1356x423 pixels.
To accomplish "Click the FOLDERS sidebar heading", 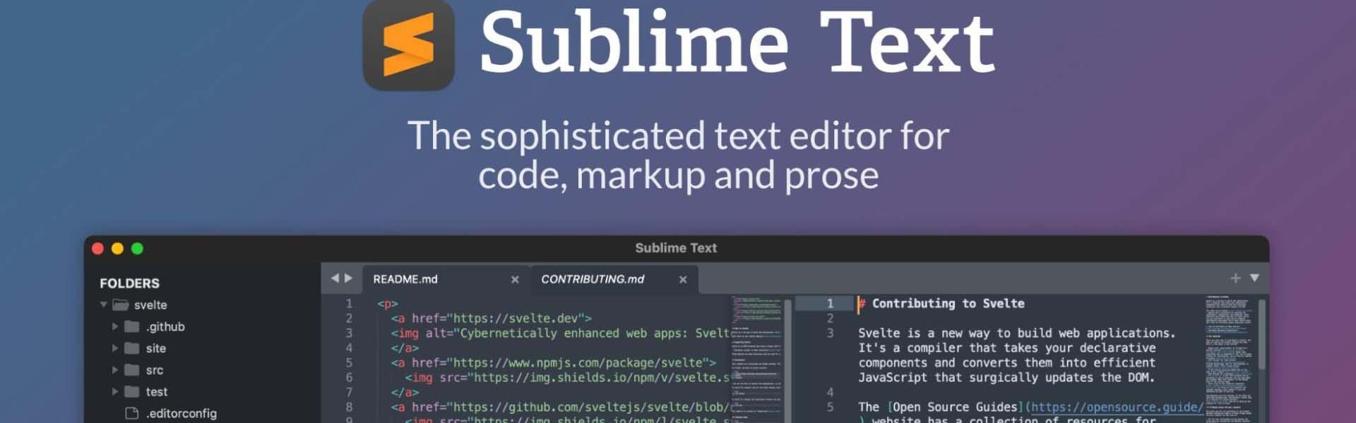I will [129, 283].
